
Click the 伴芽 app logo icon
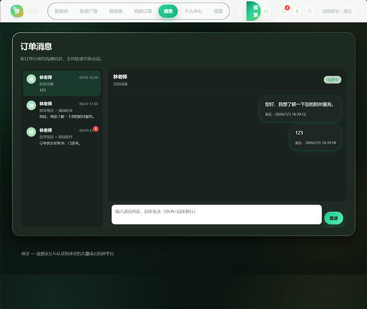click(x=17, y=11)
